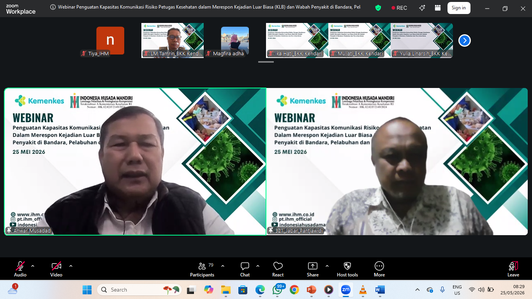This screenshot has width=532, height=299.
Task: Open the Zoom apps grid icon
Action: pyautogui.click(x=438, y=8)
